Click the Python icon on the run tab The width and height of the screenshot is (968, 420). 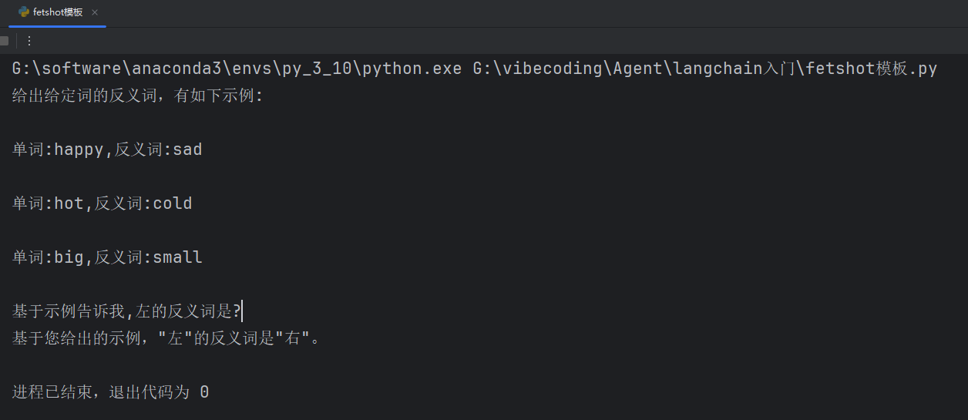click(25, 13)
